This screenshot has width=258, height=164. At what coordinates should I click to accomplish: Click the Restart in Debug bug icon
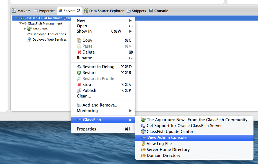point(79,67)
